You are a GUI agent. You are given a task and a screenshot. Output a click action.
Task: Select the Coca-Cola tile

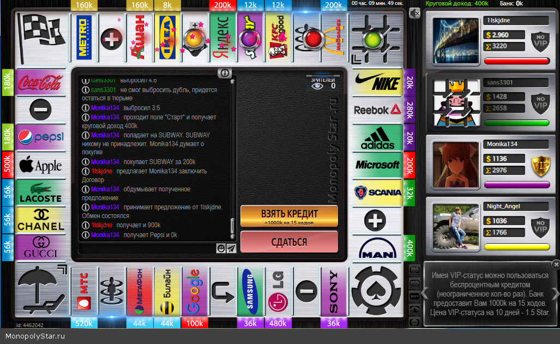tap(40, 82)
